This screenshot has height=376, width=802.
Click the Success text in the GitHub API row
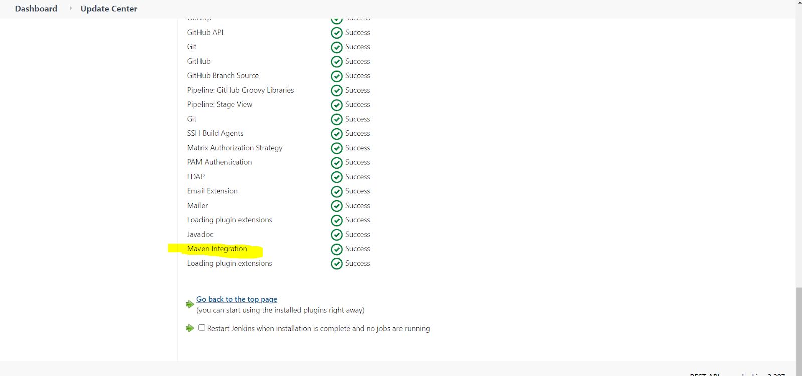(x=358, y=32)
